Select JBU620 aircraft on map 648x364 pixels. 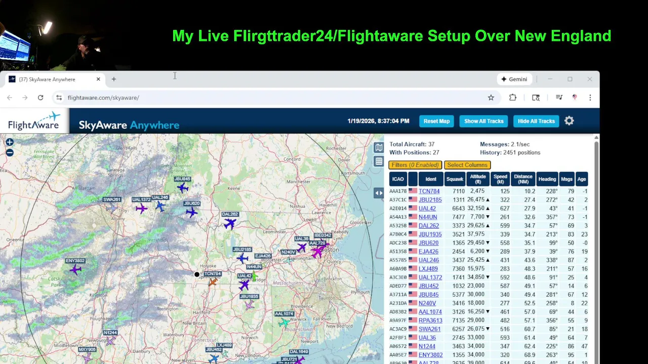click(191, 212)
